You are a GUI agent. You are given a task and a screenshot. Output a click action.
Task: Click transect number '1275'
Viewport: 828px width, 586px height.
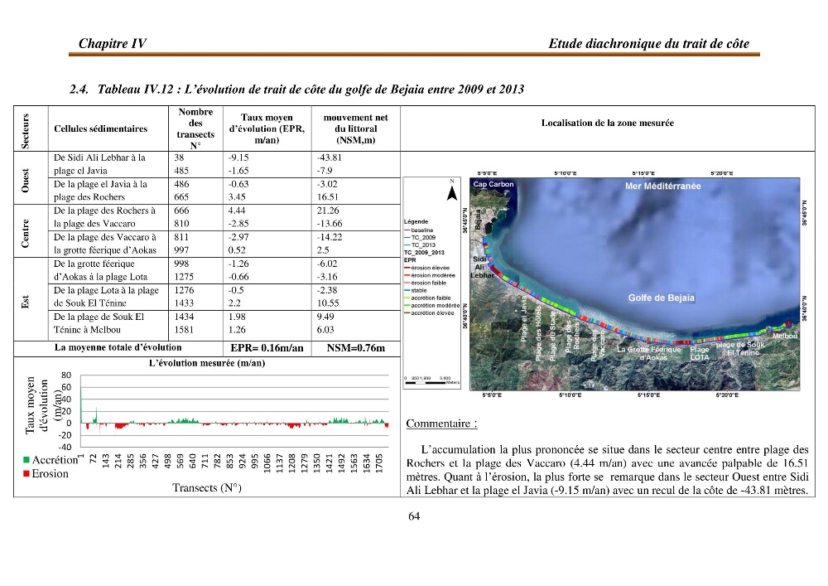click(184, 277)
